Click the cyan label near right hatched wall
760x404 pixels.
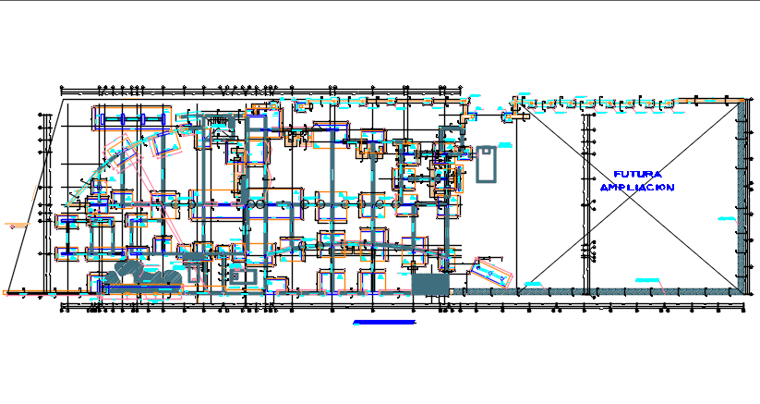726,218
